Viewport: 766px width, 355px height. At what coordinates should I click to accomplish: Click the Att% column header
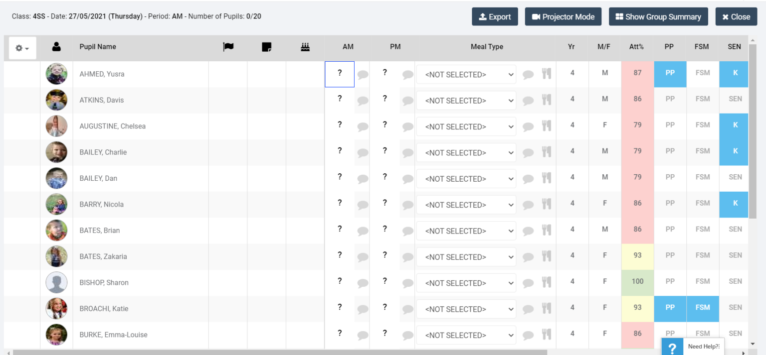point(636,47)
